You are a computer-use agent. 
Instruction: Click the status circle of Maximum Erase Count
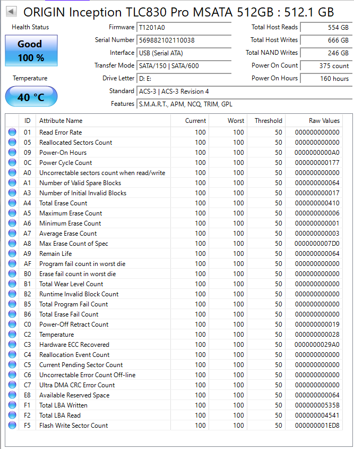coord(12,213)
